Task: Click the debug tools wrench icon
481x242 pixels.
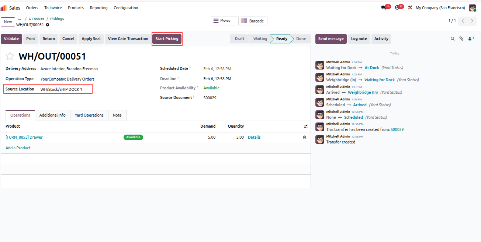Action: (410, 8)
